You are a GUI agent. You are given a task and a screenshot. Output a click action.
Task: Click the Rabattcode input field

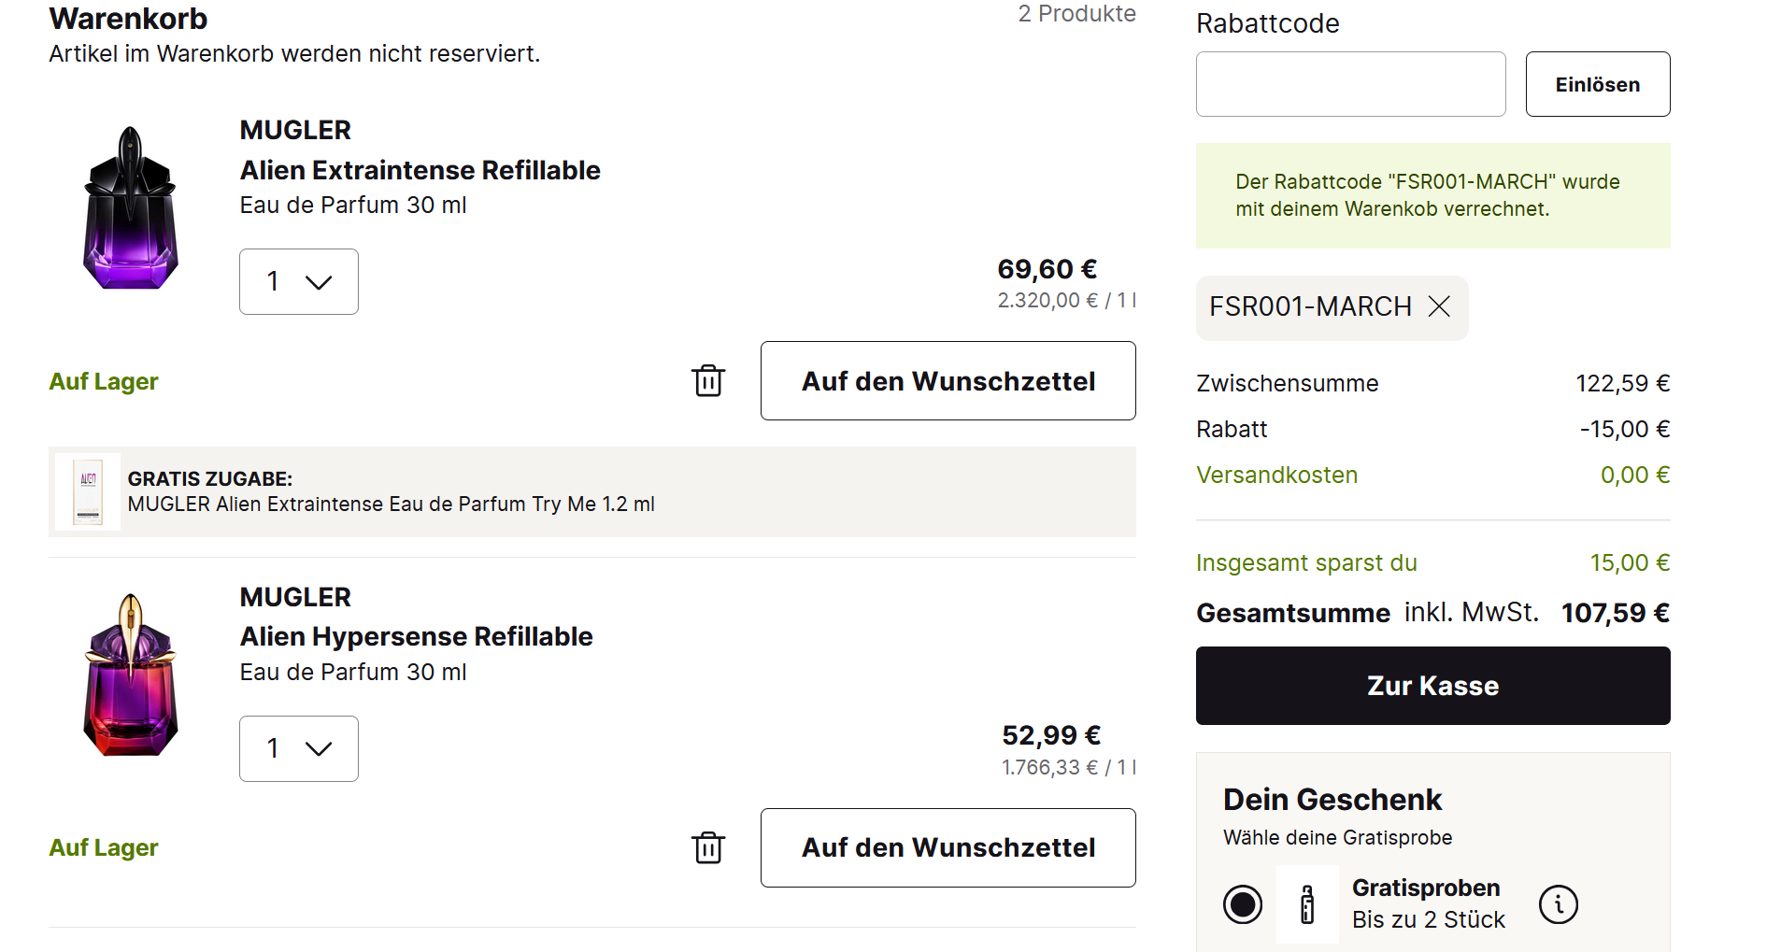coord(1350,84)
